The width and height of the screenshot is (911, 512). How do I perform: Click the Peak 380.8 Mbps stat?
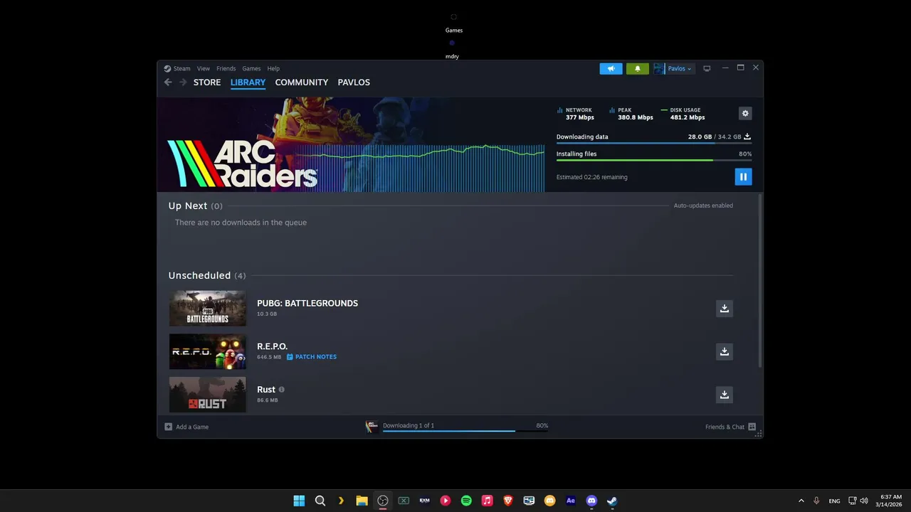pos(631,114)
